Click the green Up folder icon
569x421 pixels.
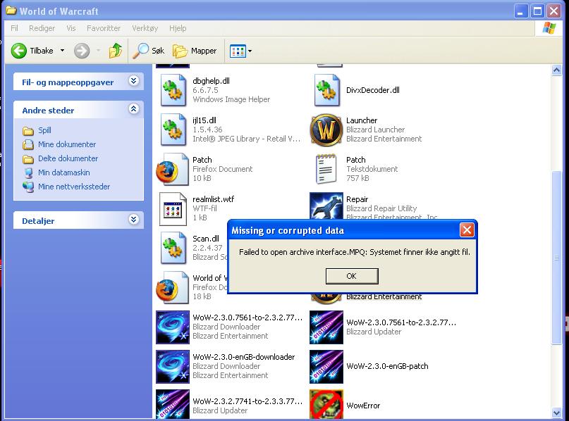[x=116, y=51]
